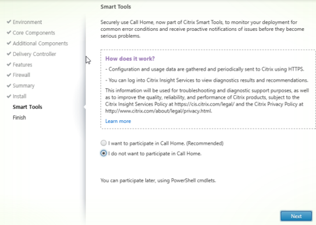Go to Summary step in sidebar

tap(24, 86)
